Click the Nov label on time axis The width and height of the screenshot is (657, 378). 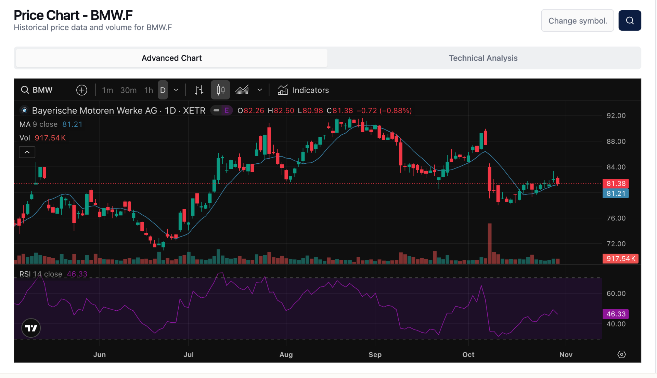[566, 355]
